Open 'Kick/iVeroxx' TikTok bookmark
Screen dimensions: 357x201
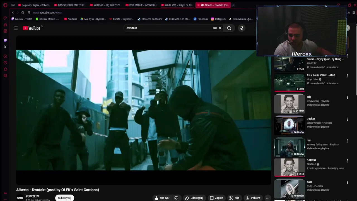241,19
